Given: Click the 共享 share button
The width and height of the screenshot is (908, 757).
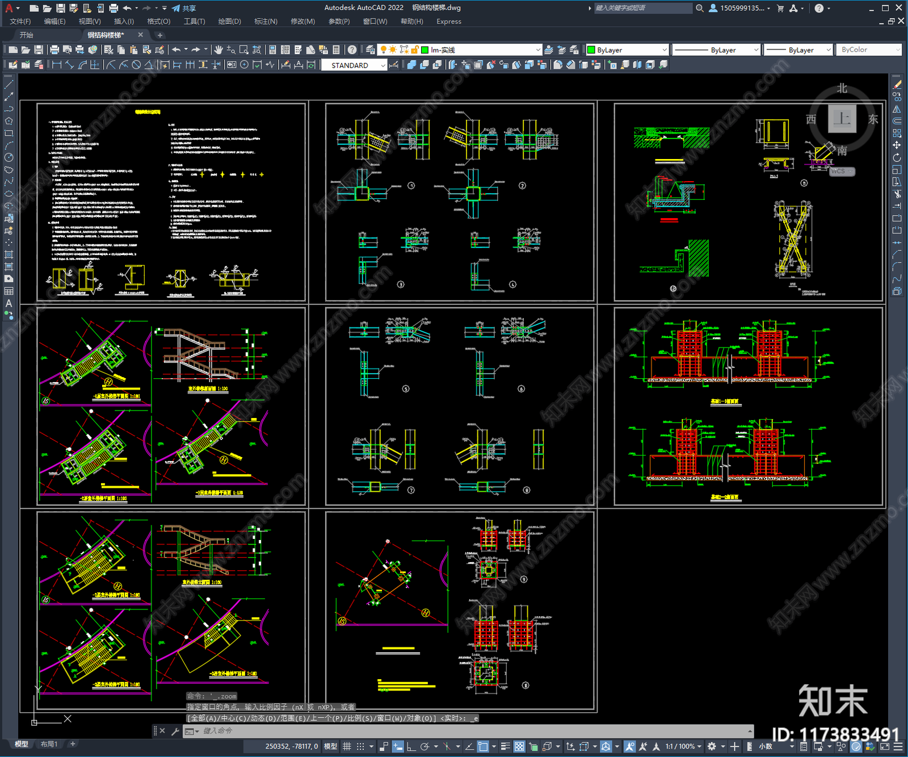Looking at the screenshot, I should click(x=184, y=8).
